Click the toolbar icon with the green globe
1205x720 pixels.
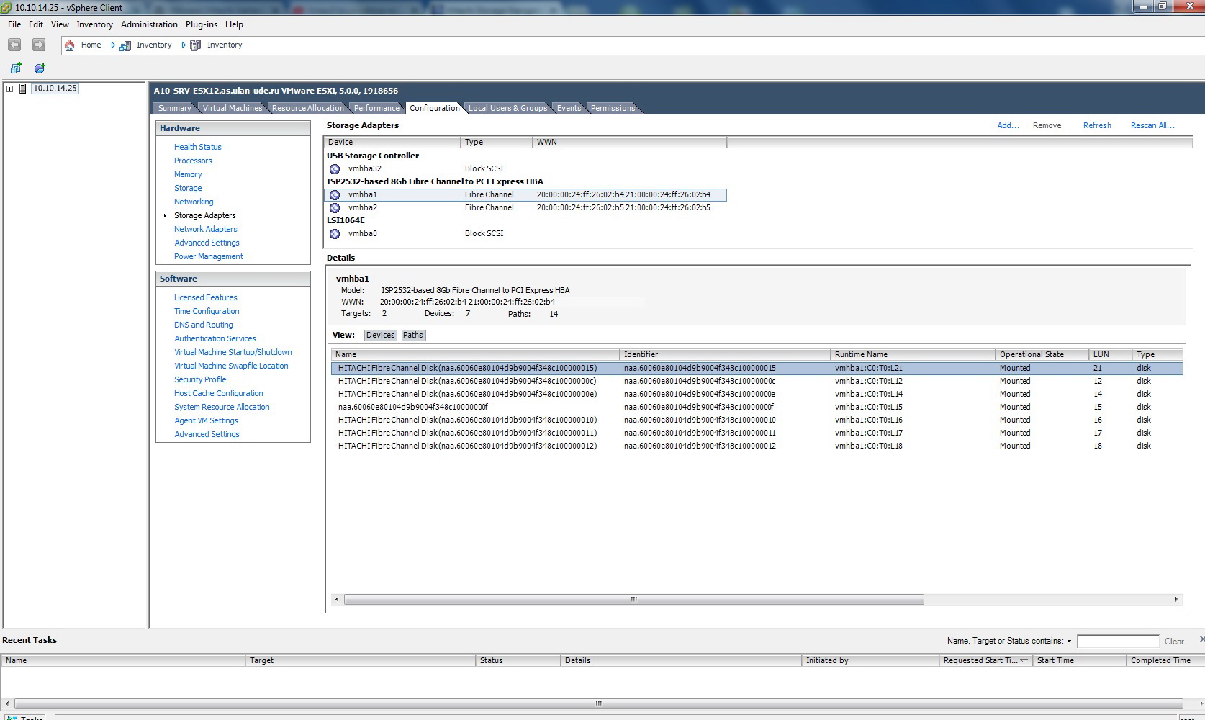(40, 68)
